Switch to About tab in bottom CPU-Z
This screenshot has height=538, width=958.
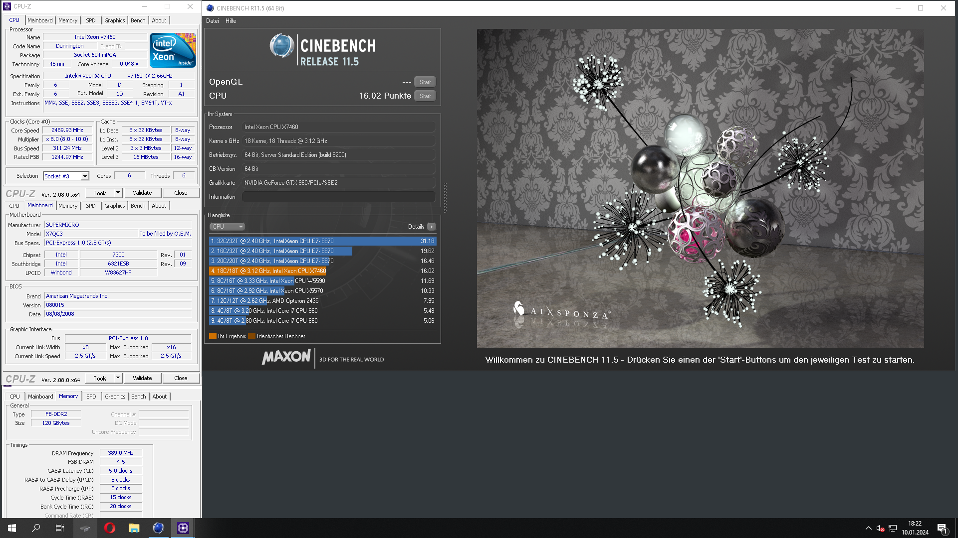[x=160, y=397]
